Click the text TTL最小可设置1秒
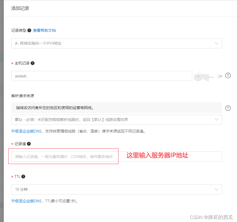 [61, 201]
